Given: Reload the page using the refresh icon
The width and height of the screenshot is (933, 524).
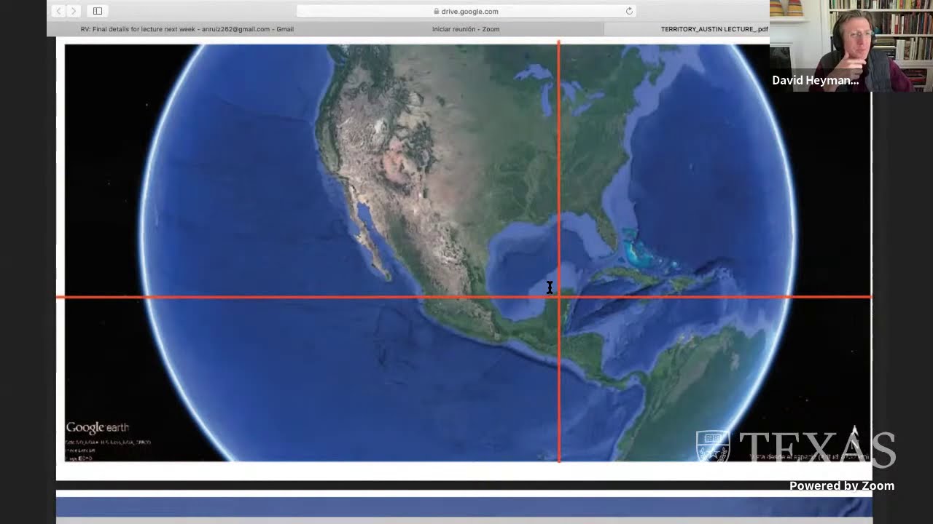Looking at the screenshot, I should tap(629, 11).
